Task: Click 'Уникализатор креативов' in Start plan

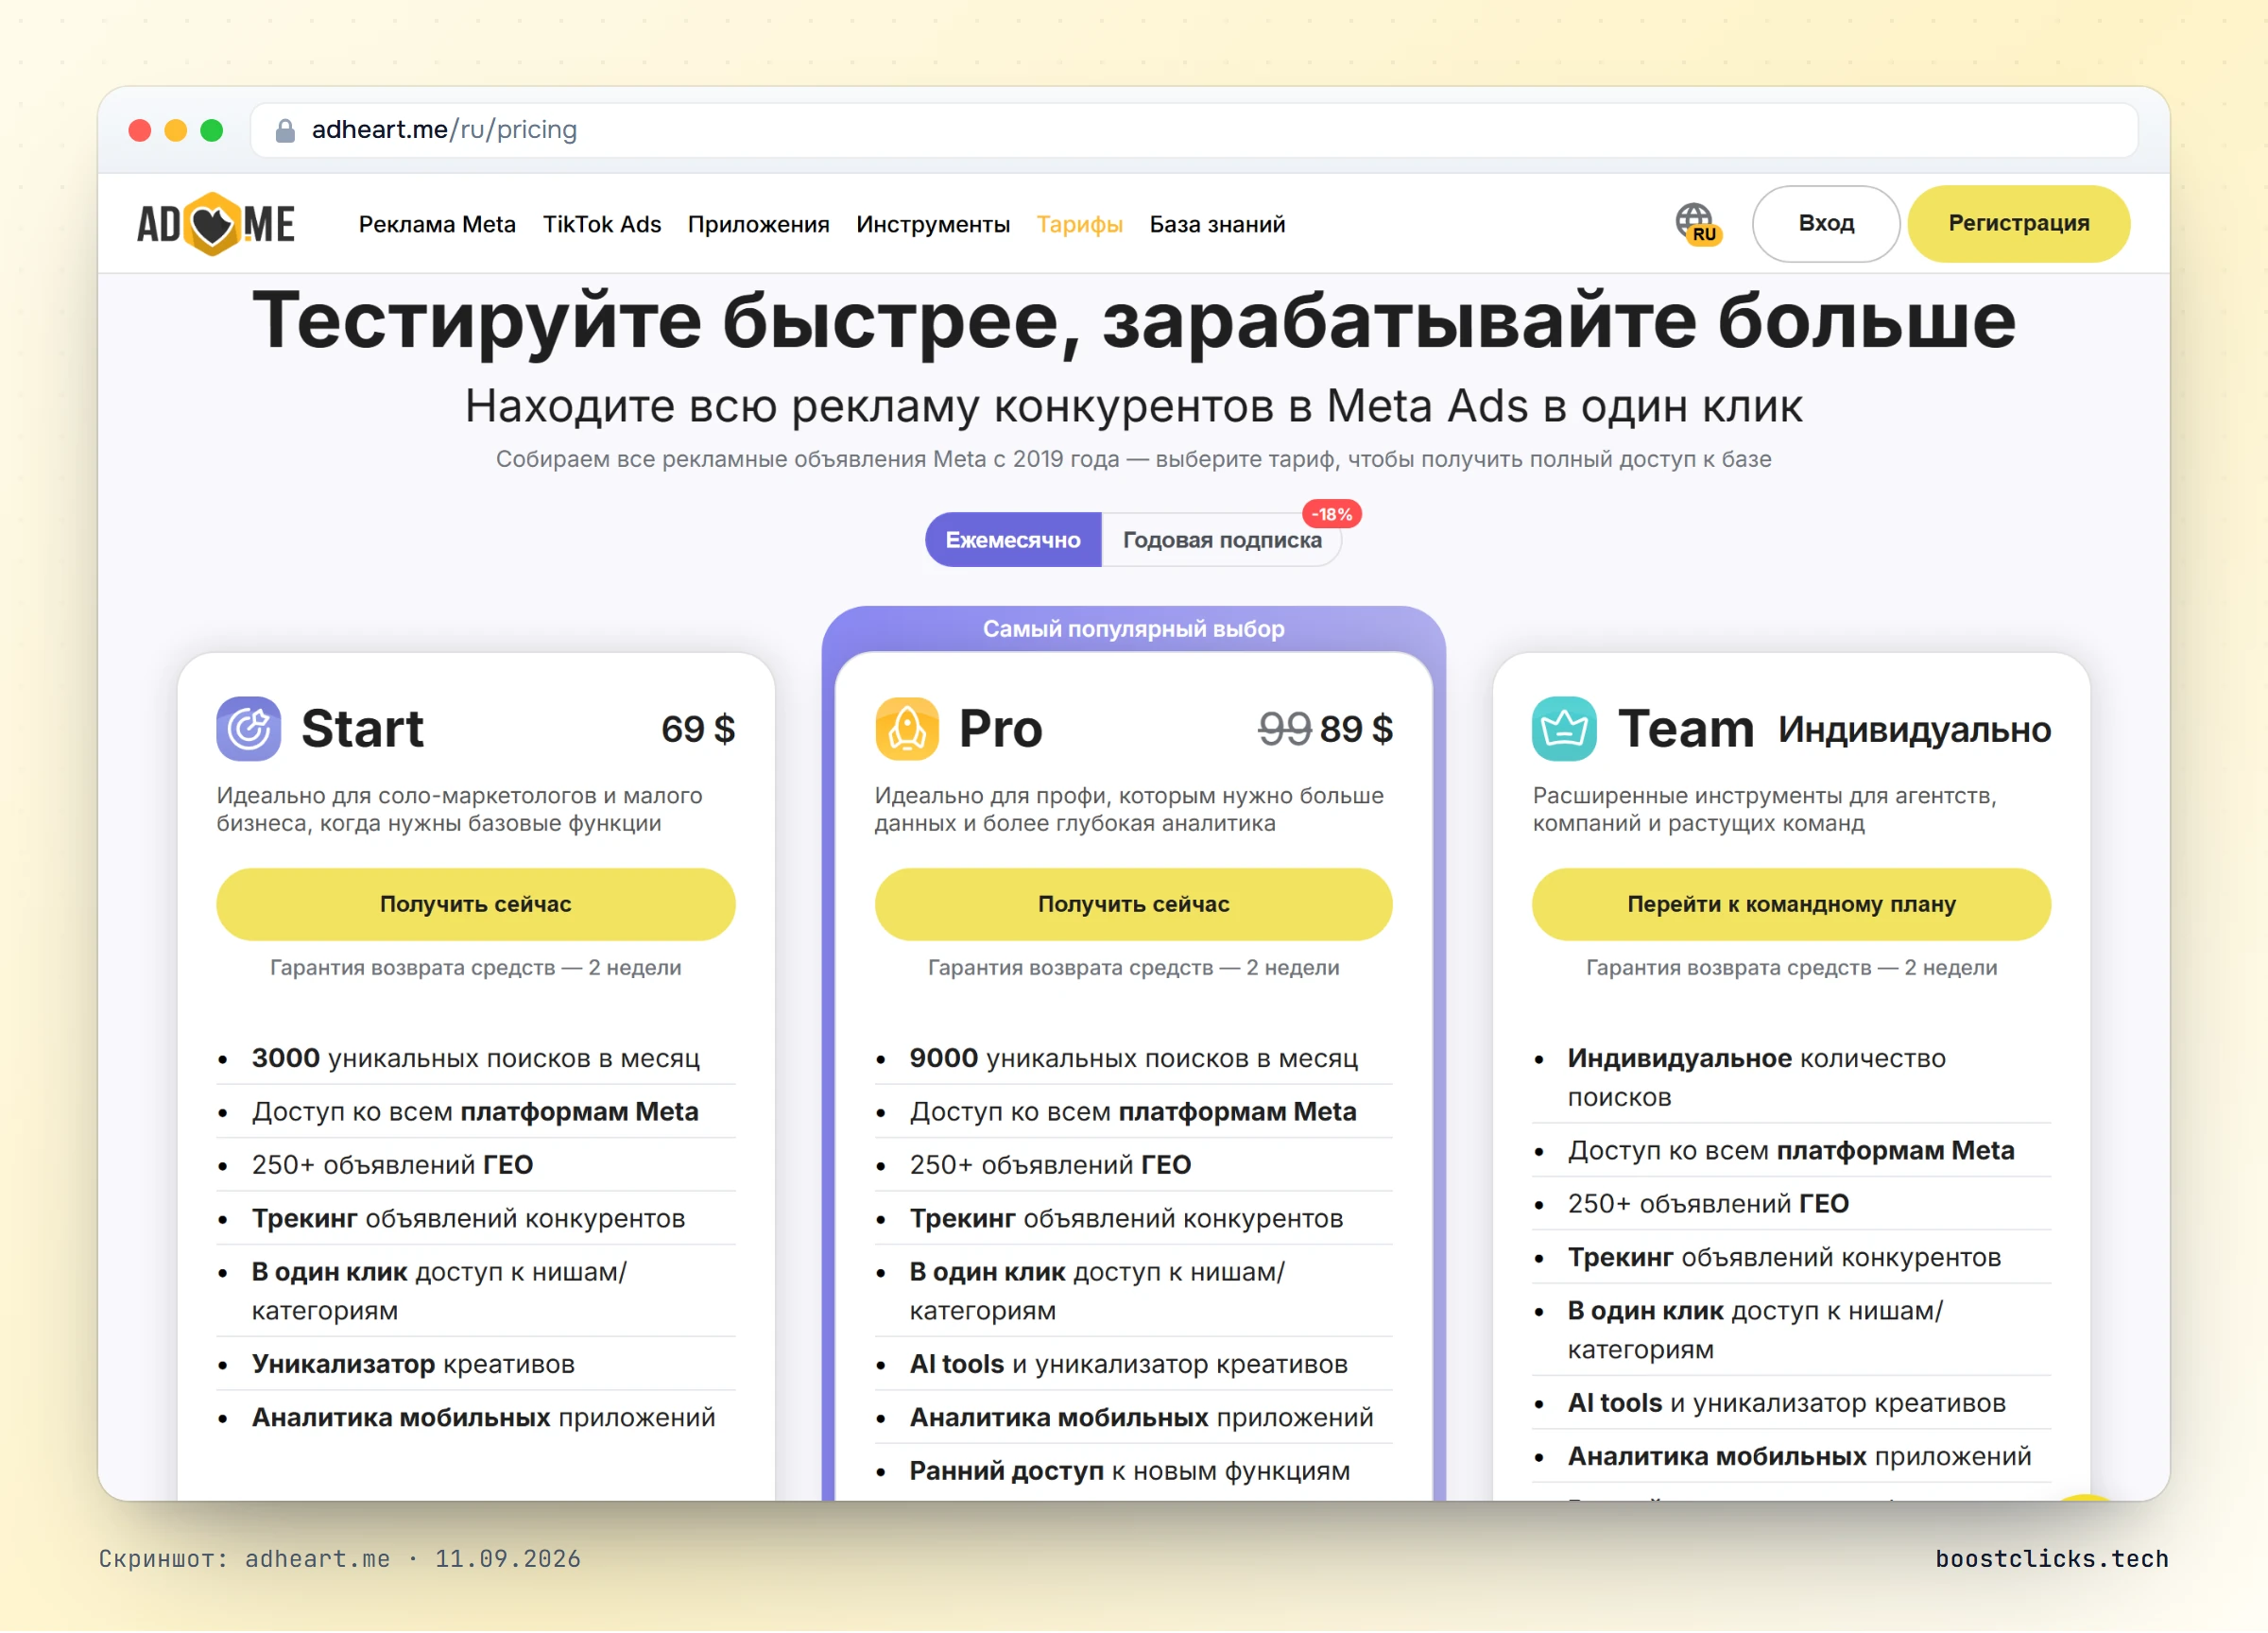Action: [x=413, y=1364]
